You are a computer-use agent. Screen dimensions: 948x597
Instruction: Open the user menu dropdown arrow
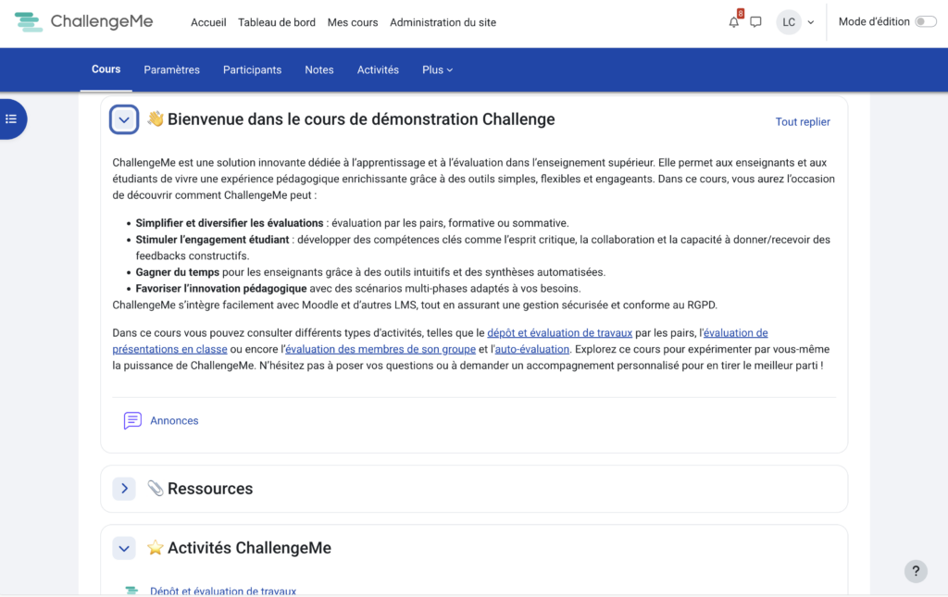811,22
